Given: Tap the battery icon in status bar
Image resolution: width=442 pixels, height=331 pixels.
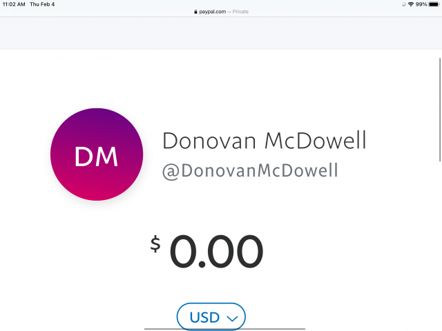Looking at the screenshot, I should tap(434, 4).
